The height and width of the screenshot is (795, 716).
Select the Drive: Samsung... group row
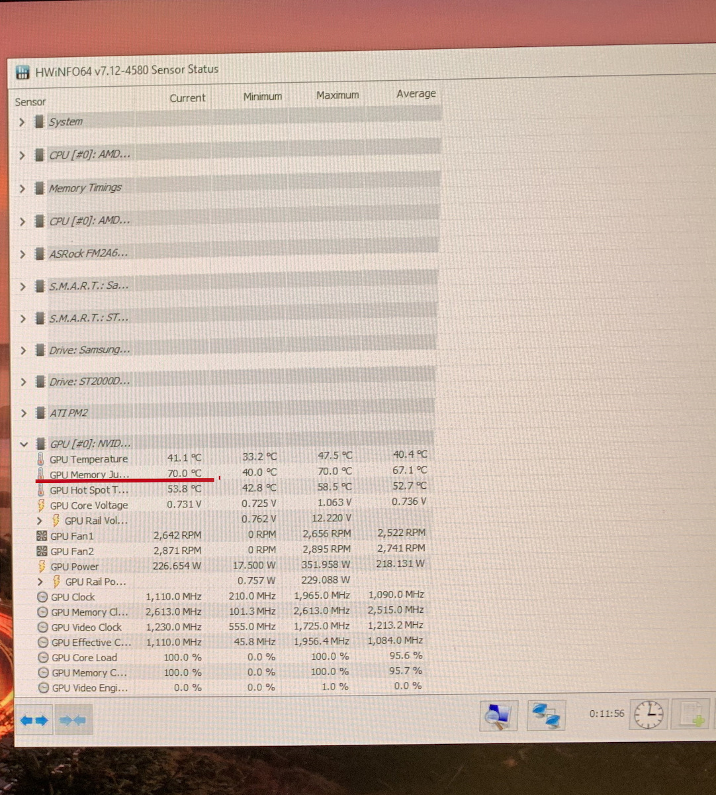click(225, 349)
